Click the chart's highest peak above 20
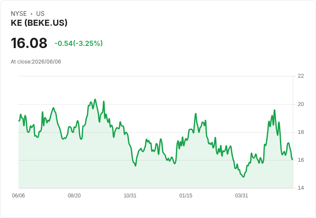Image resolution: width=316 pixels, height=218 pixels. click(x=95, y=99)
